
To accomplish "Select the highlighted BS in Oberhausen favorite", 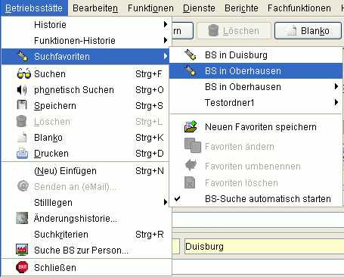I will (256, 71).
